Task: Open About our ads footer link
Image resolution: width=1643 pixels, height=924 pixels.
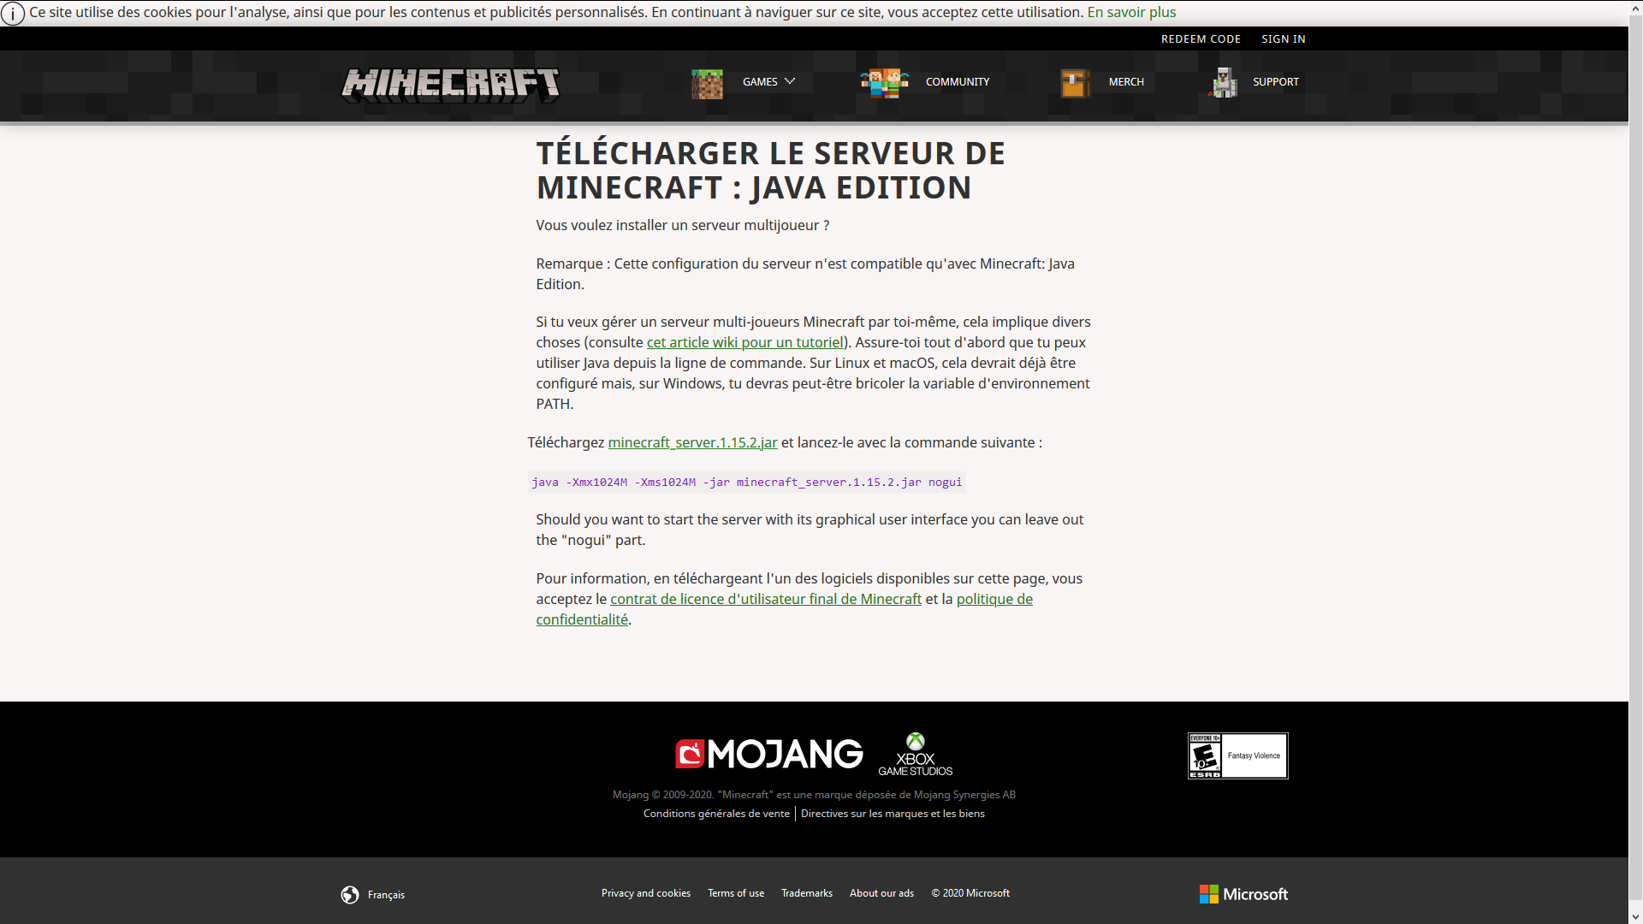Action: [x=881, y=893]
